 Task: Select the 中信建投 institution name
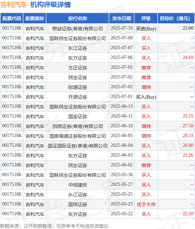(78, 185)
